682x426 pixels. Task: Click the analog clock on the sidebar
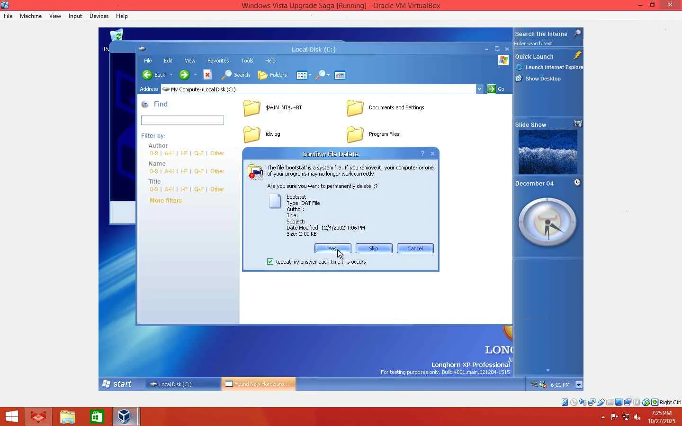click(547, 222)
